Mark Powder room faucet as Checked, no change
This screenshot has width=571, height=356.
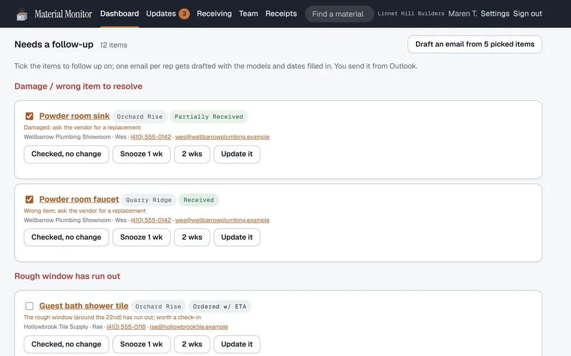[x=66, y=237]
